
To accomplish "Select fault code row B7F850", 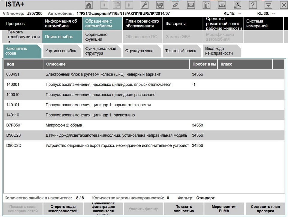I will tap(144, 125).
